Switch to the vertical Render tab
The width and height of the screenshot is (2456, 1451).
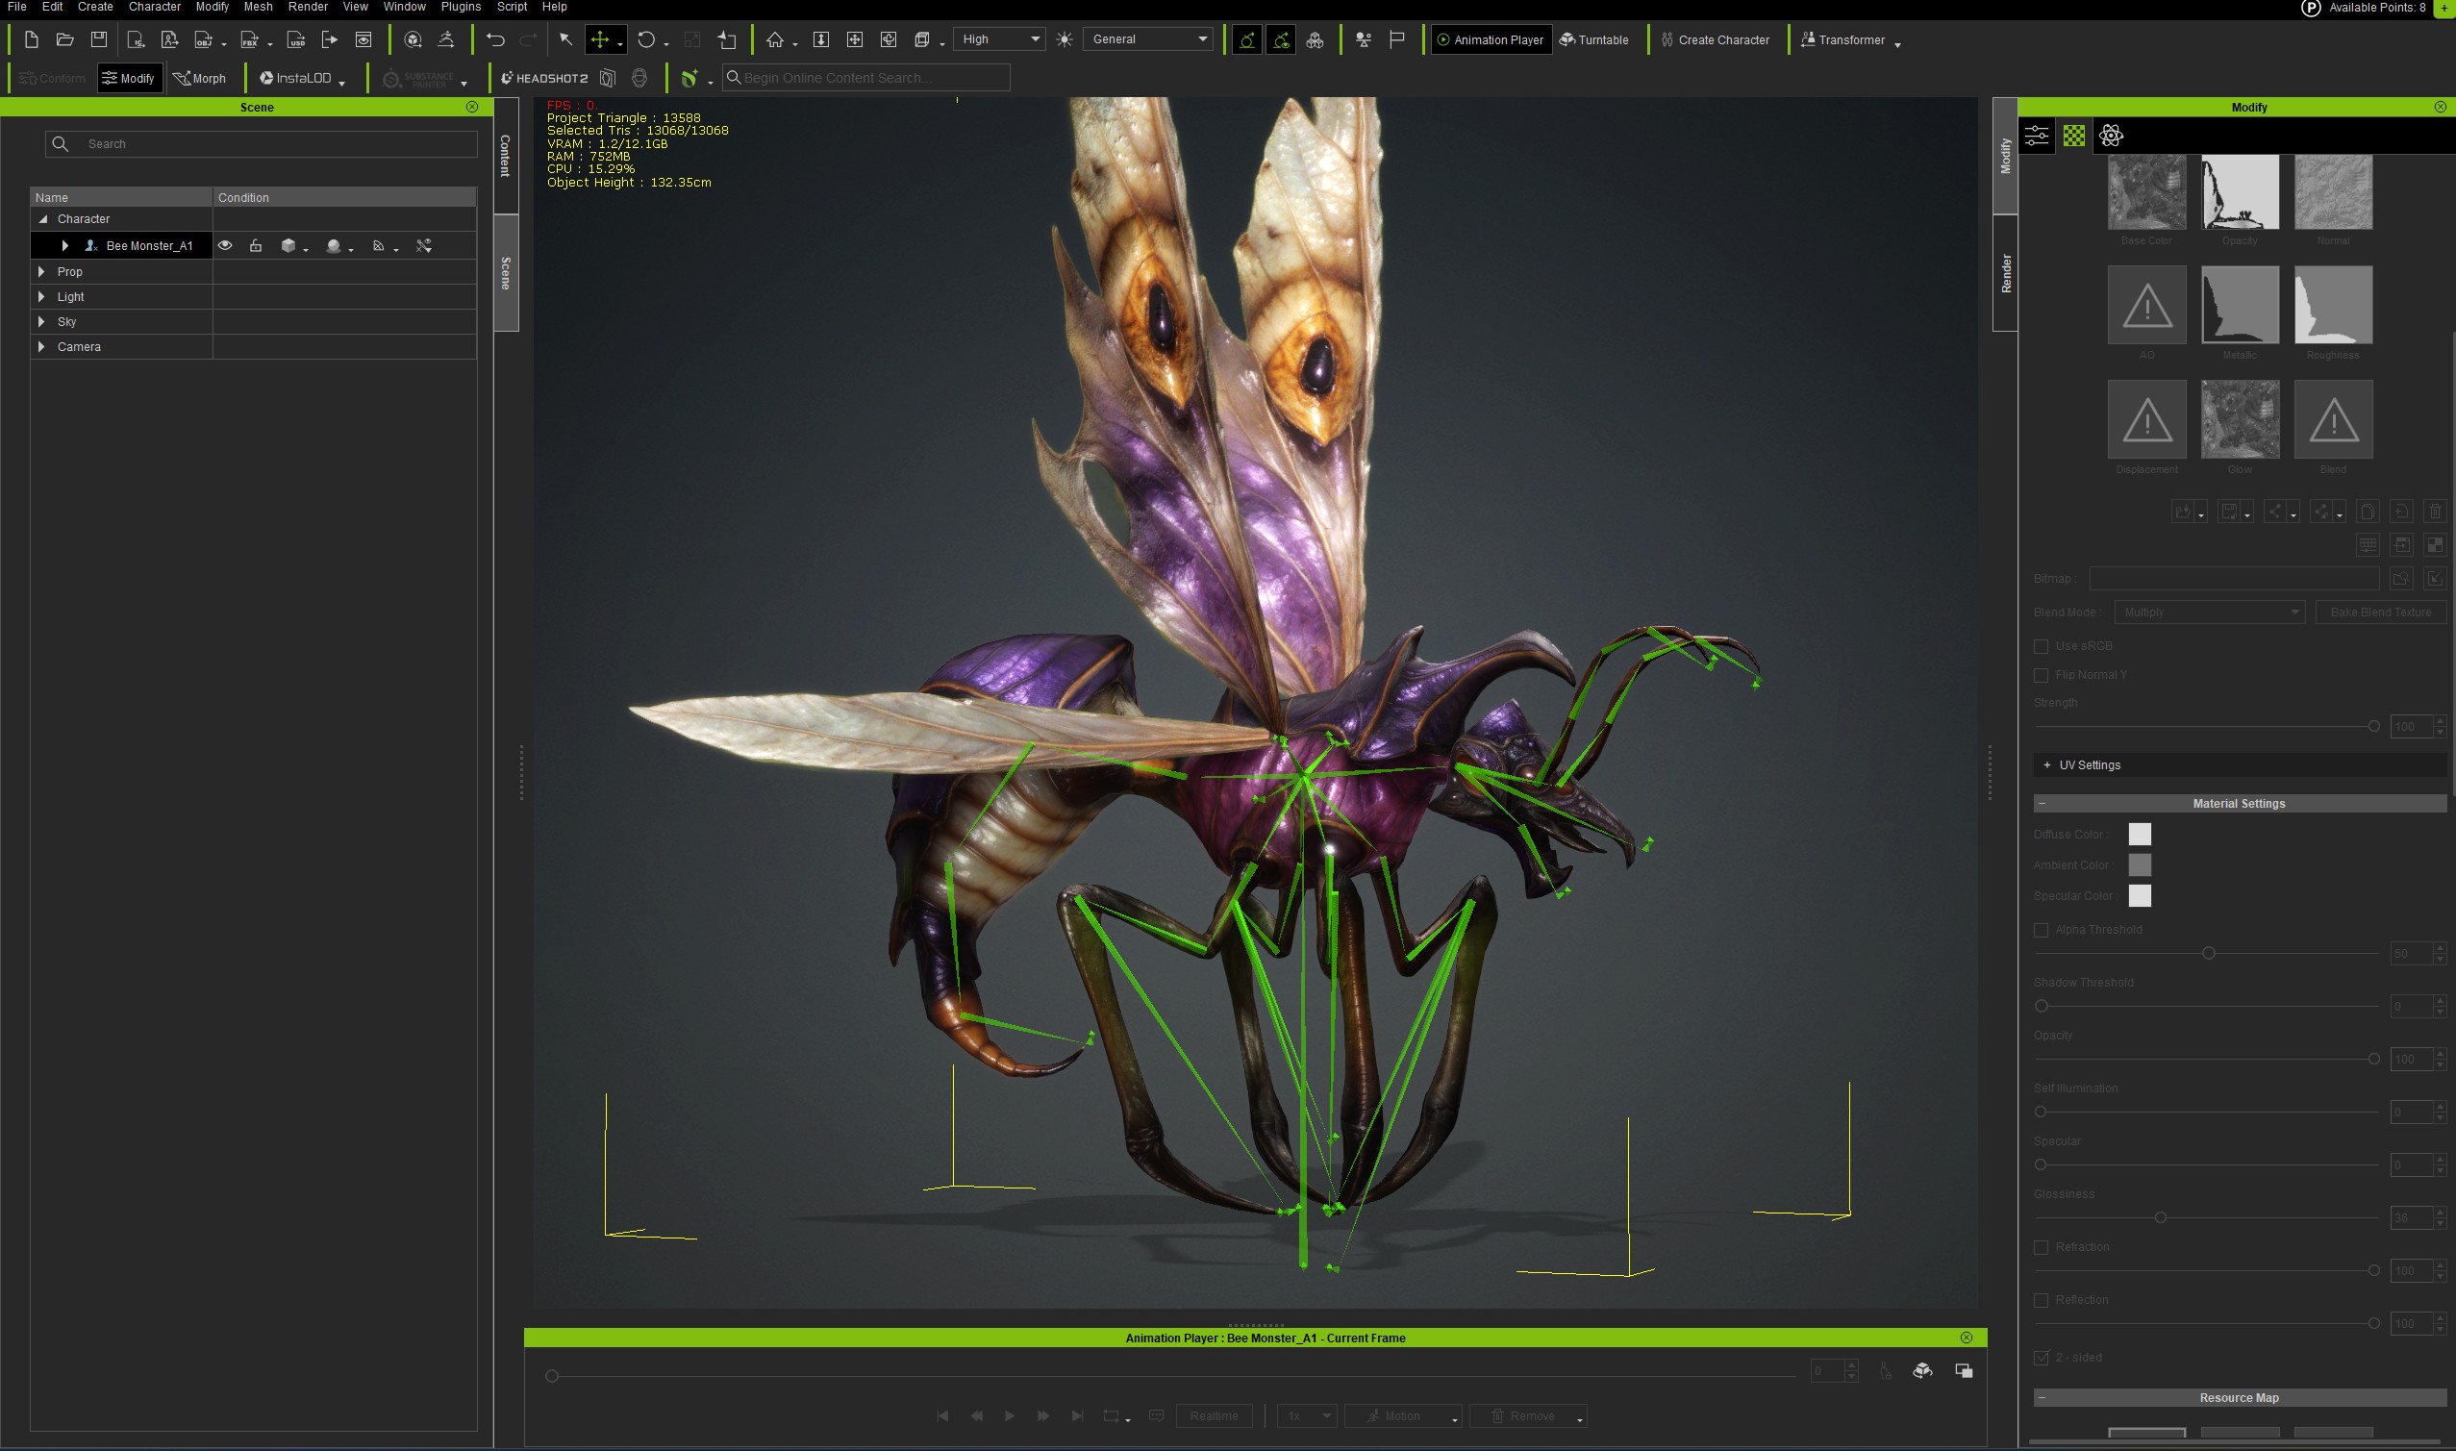(2005, 273)
